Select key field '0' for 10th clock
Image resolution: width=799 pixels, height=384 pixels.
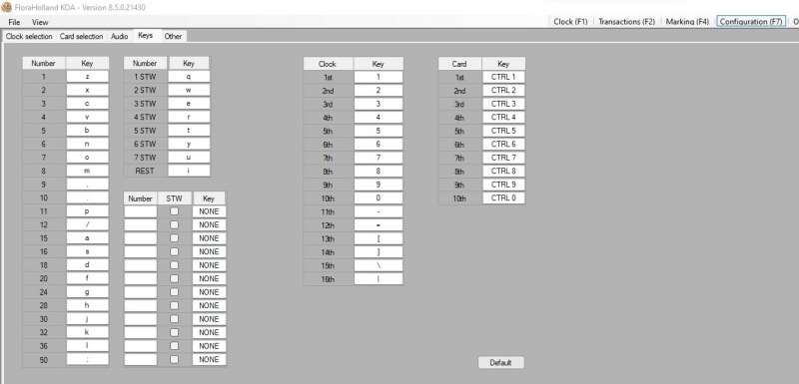[x=379, y=197]
